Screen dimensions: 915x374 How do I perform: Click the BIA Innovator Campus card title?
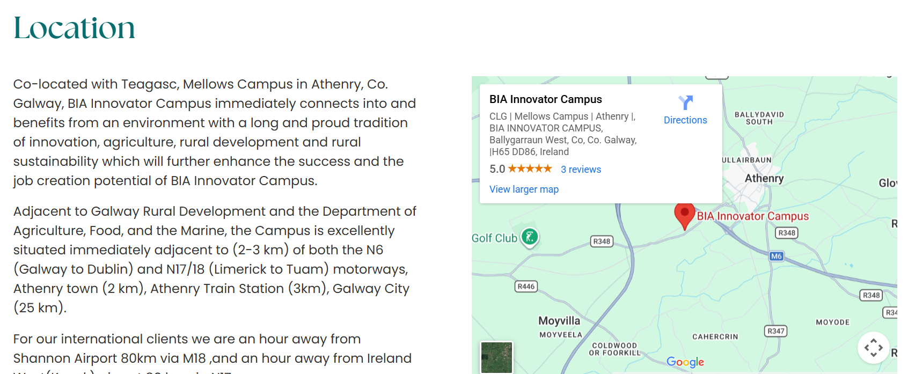point(545,99)
